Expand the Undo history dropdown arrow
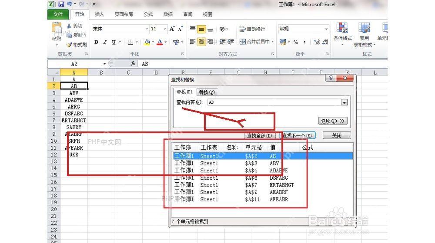The image size is (435, 243). (75, 4)
